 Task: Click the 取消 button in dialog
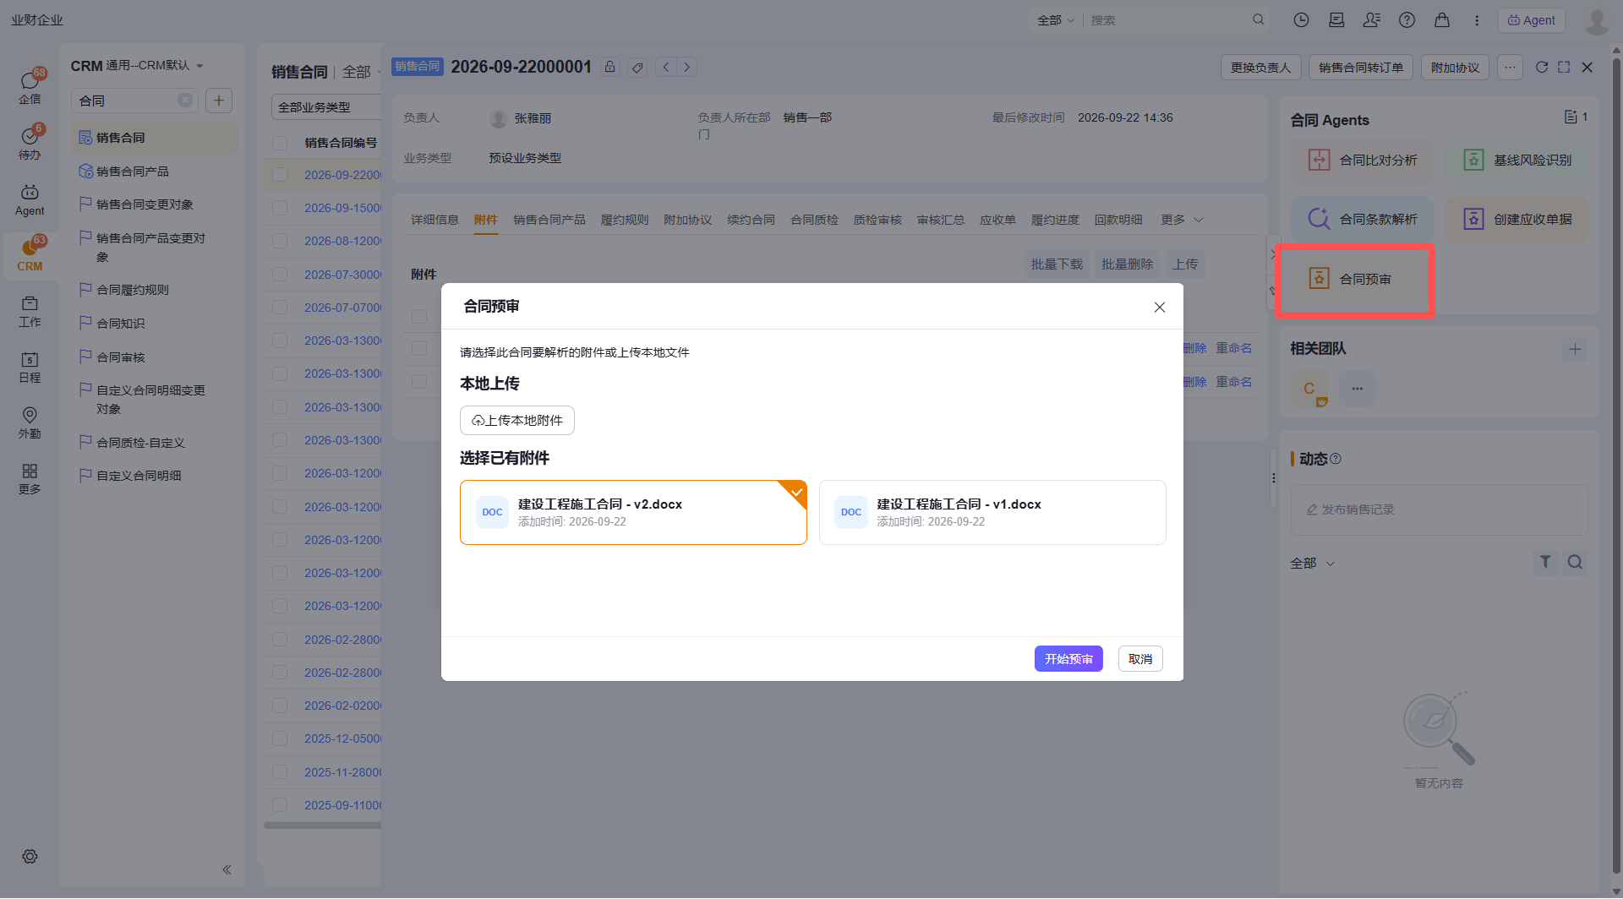click(1140, 658)
